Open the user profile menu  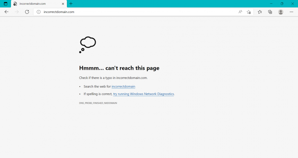tap(281, 12)
